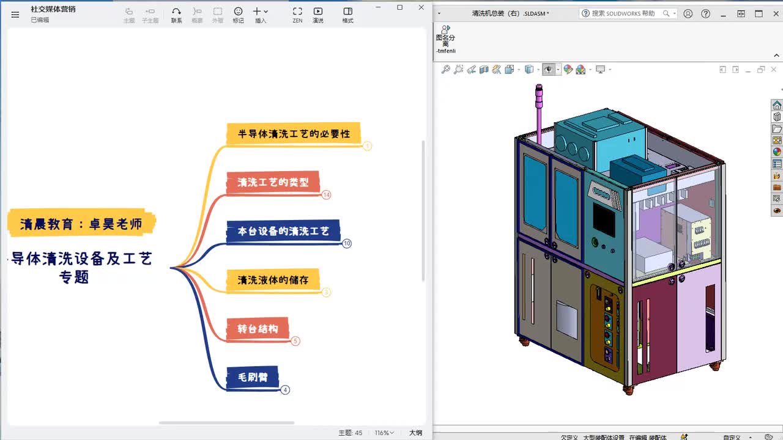Expand 本台设备的清洗工艺 subtopic count 10
The width and height of the screenshot is (783, 440).
[347, 243]
